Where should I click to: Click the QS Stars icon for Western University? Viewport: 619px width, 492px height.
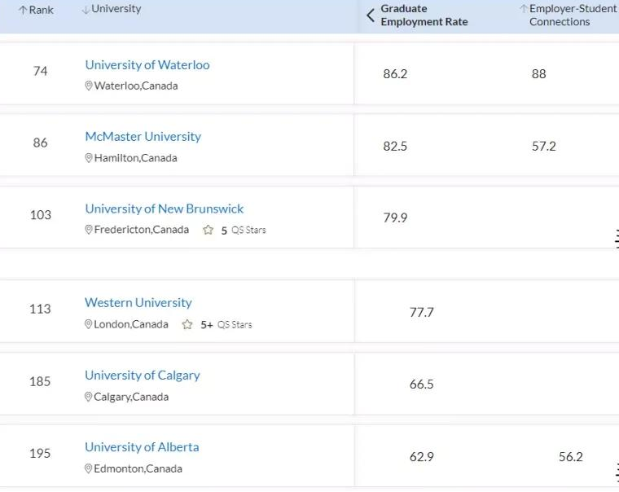coord(187,324)
